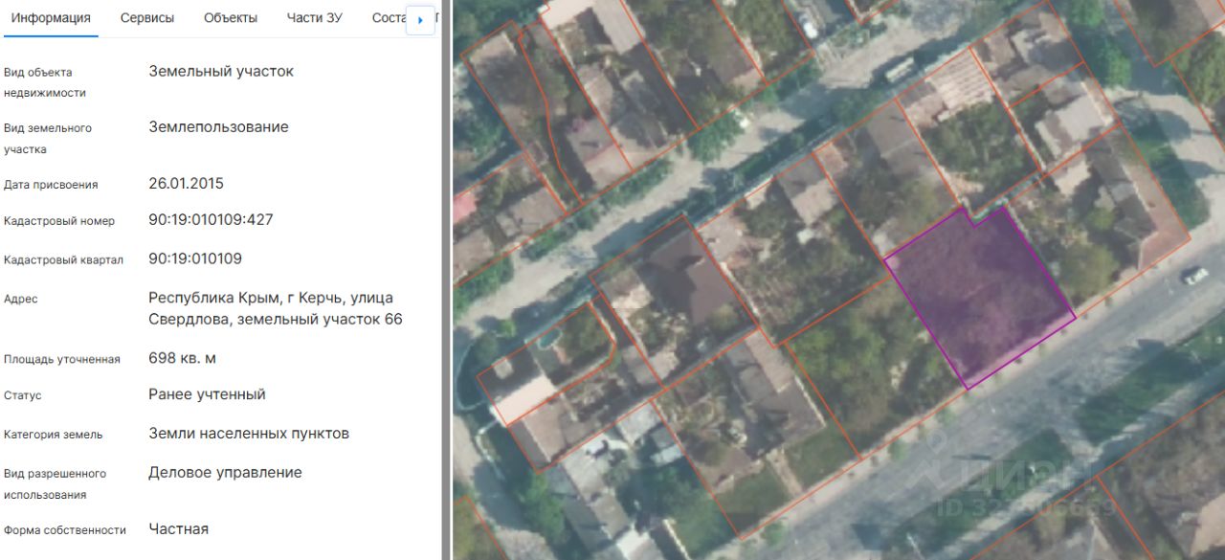Click cadastral number 90:19:010109:427
Screen dimensions: 1225x560
coord(211,219)
